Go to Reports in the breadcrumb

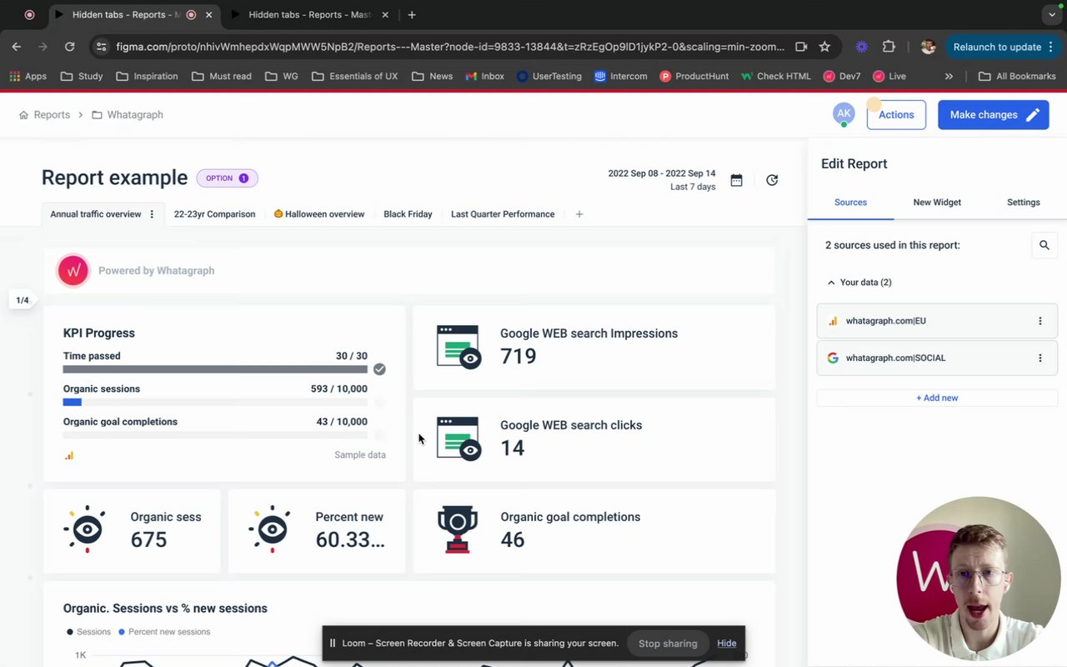pos(52,115)
